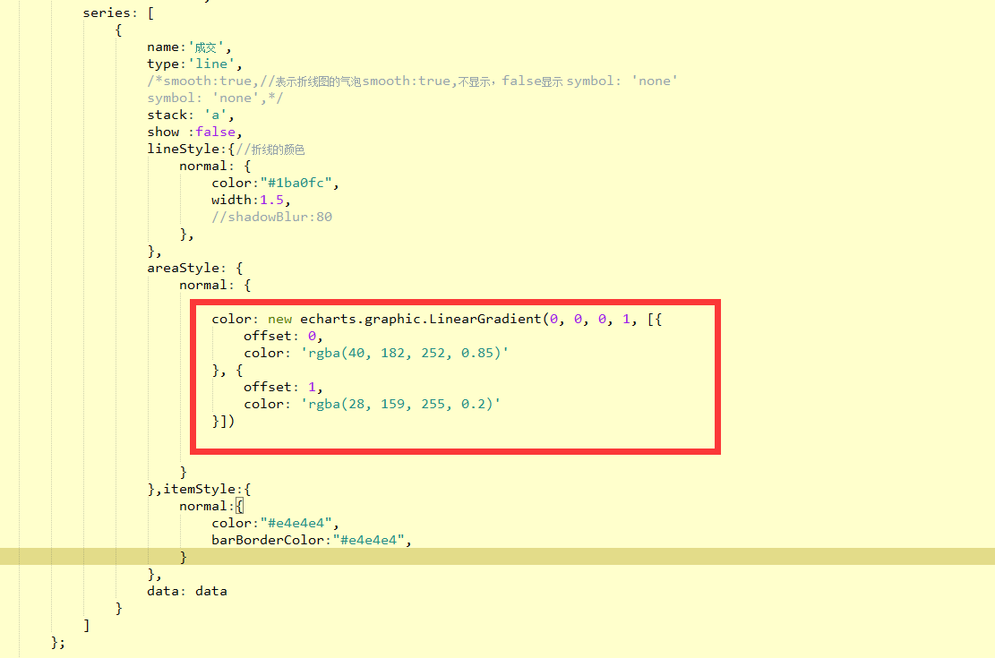995x658 pixels.
Task: Click the width:1.5 line
Action: tap(251, 200)
